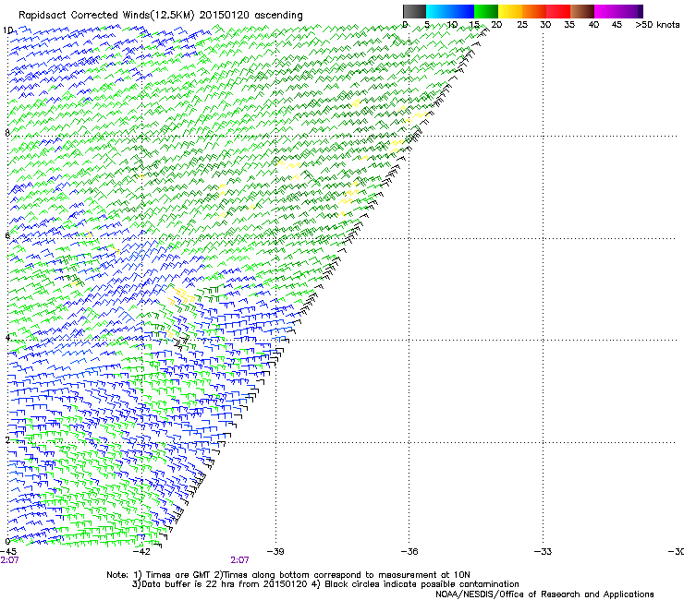Click the "Rapidscat Corrected Winds(12.5KM)" title text

pos(106,16)
